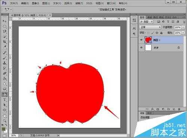Open the 填充 fill slider arrow
This screenshot has width=187, height=138.
[x=183, y=33]
